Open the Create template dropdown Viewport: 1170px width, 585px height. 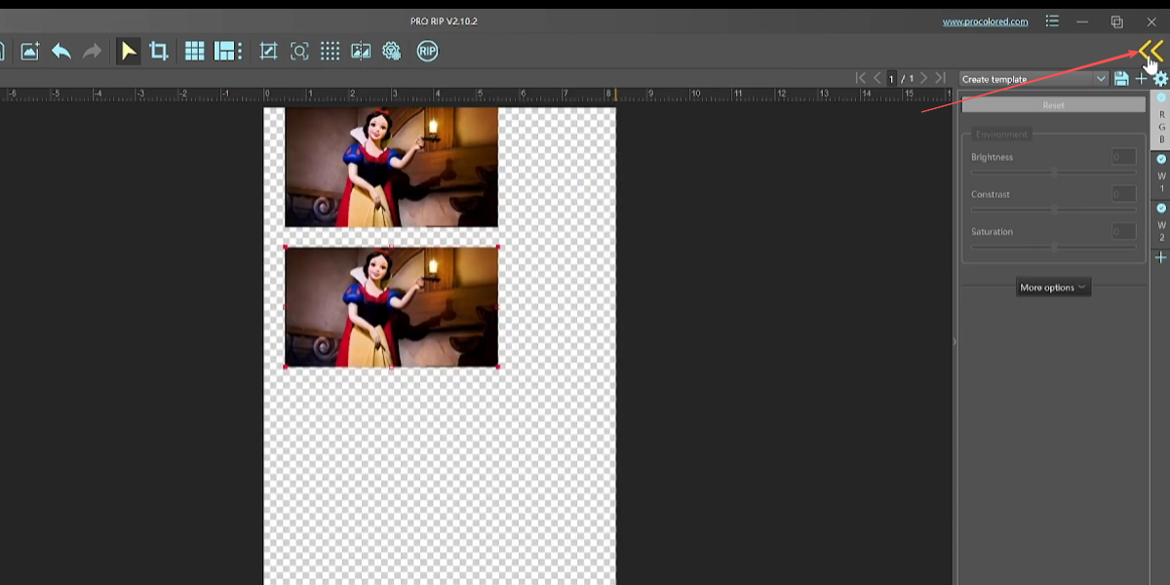point(1034,79)
